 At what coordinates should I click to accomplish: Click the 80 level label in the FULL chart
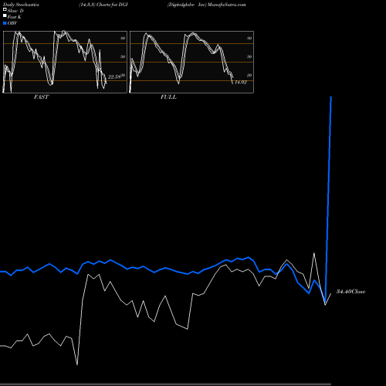[249, 38]
